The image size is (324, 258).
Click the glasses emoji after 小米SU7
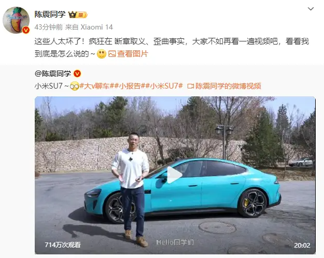point(75,86)
